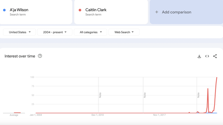Open help for Interest over time
Viewport: 223px width, 125px height.
pos(40,56)
